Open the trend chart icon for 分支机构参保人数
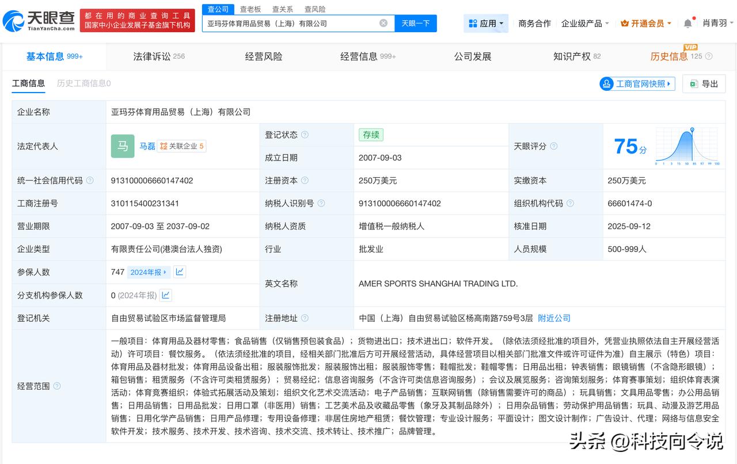737x464 pixels. coord(166,295)
